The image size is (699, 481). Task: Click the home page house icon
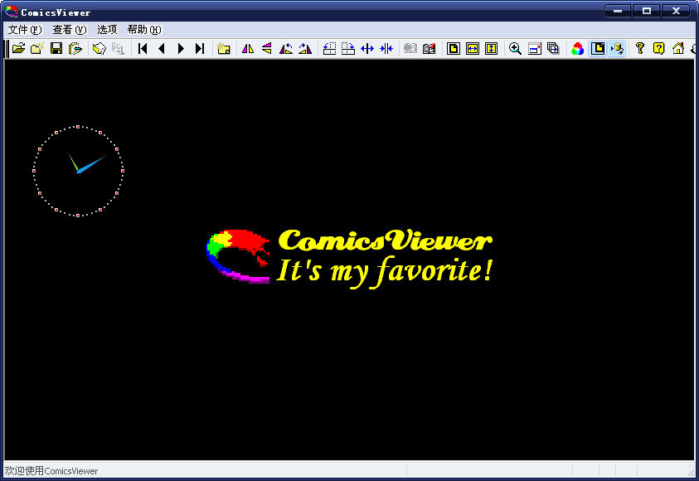pos(678,48)
